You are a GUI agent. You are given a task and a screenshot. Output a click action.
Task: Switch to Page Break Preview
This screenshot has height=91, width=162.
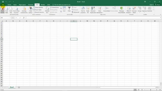coord(142,90)
